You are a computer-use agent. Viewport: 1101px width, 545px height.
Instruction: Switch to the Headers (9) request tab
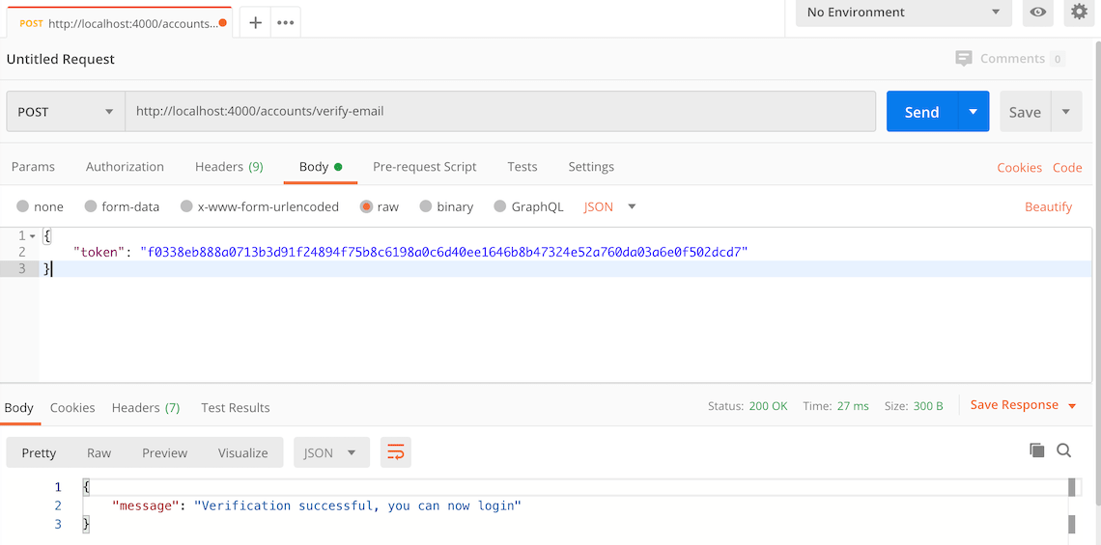[x=229, y=166]
